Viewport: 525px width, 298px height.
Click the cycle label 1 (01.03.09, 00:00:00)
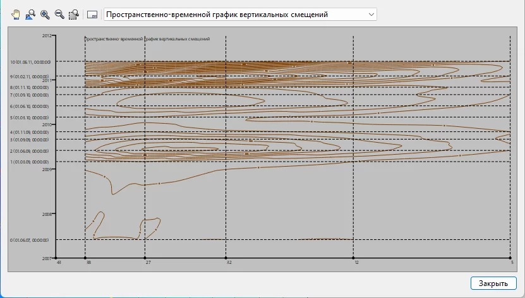tap(30, 162)
